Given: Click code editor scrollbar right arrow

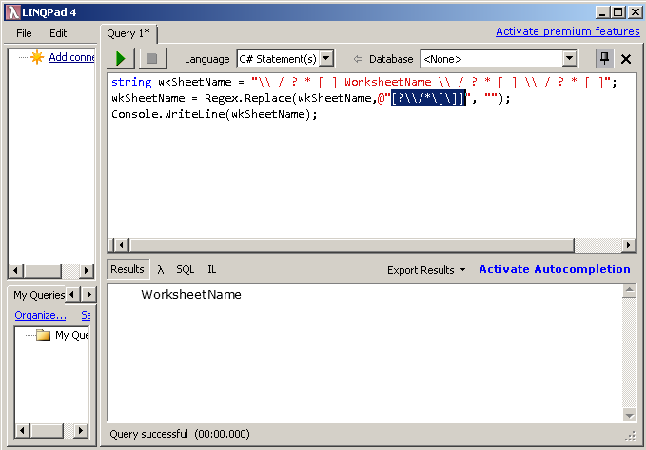Looking at the screenshot, I should tap(628, 245).
